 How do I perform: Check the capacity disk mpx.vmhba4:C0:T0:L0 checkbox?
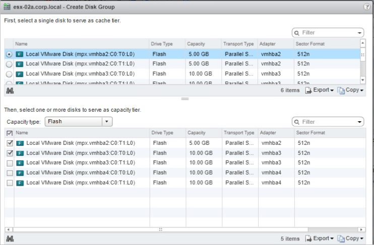[x=9, y=173]
